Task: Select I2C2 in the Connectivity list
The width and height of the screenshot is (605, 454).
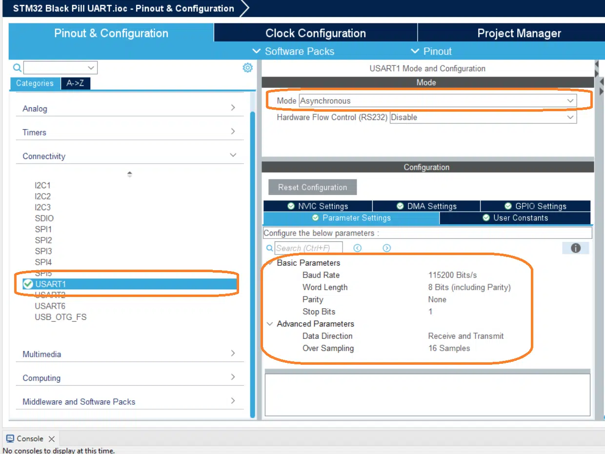Action: (42, 197)
